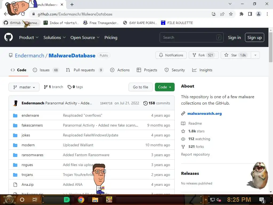Open File Explorer from the taskbar
Image resolution: width=273 pixels, height=205 pixels.
click(95, 200)
